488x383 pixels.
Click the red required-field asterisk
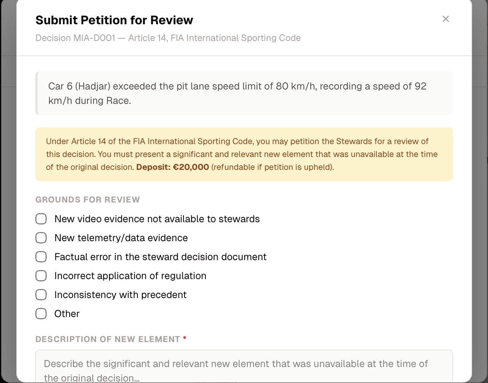pos(185,339)
